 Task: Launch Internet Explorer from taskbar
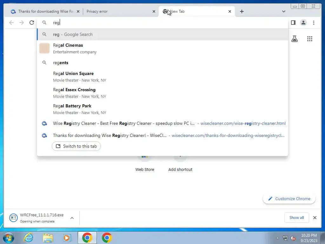tap(28, 238)
